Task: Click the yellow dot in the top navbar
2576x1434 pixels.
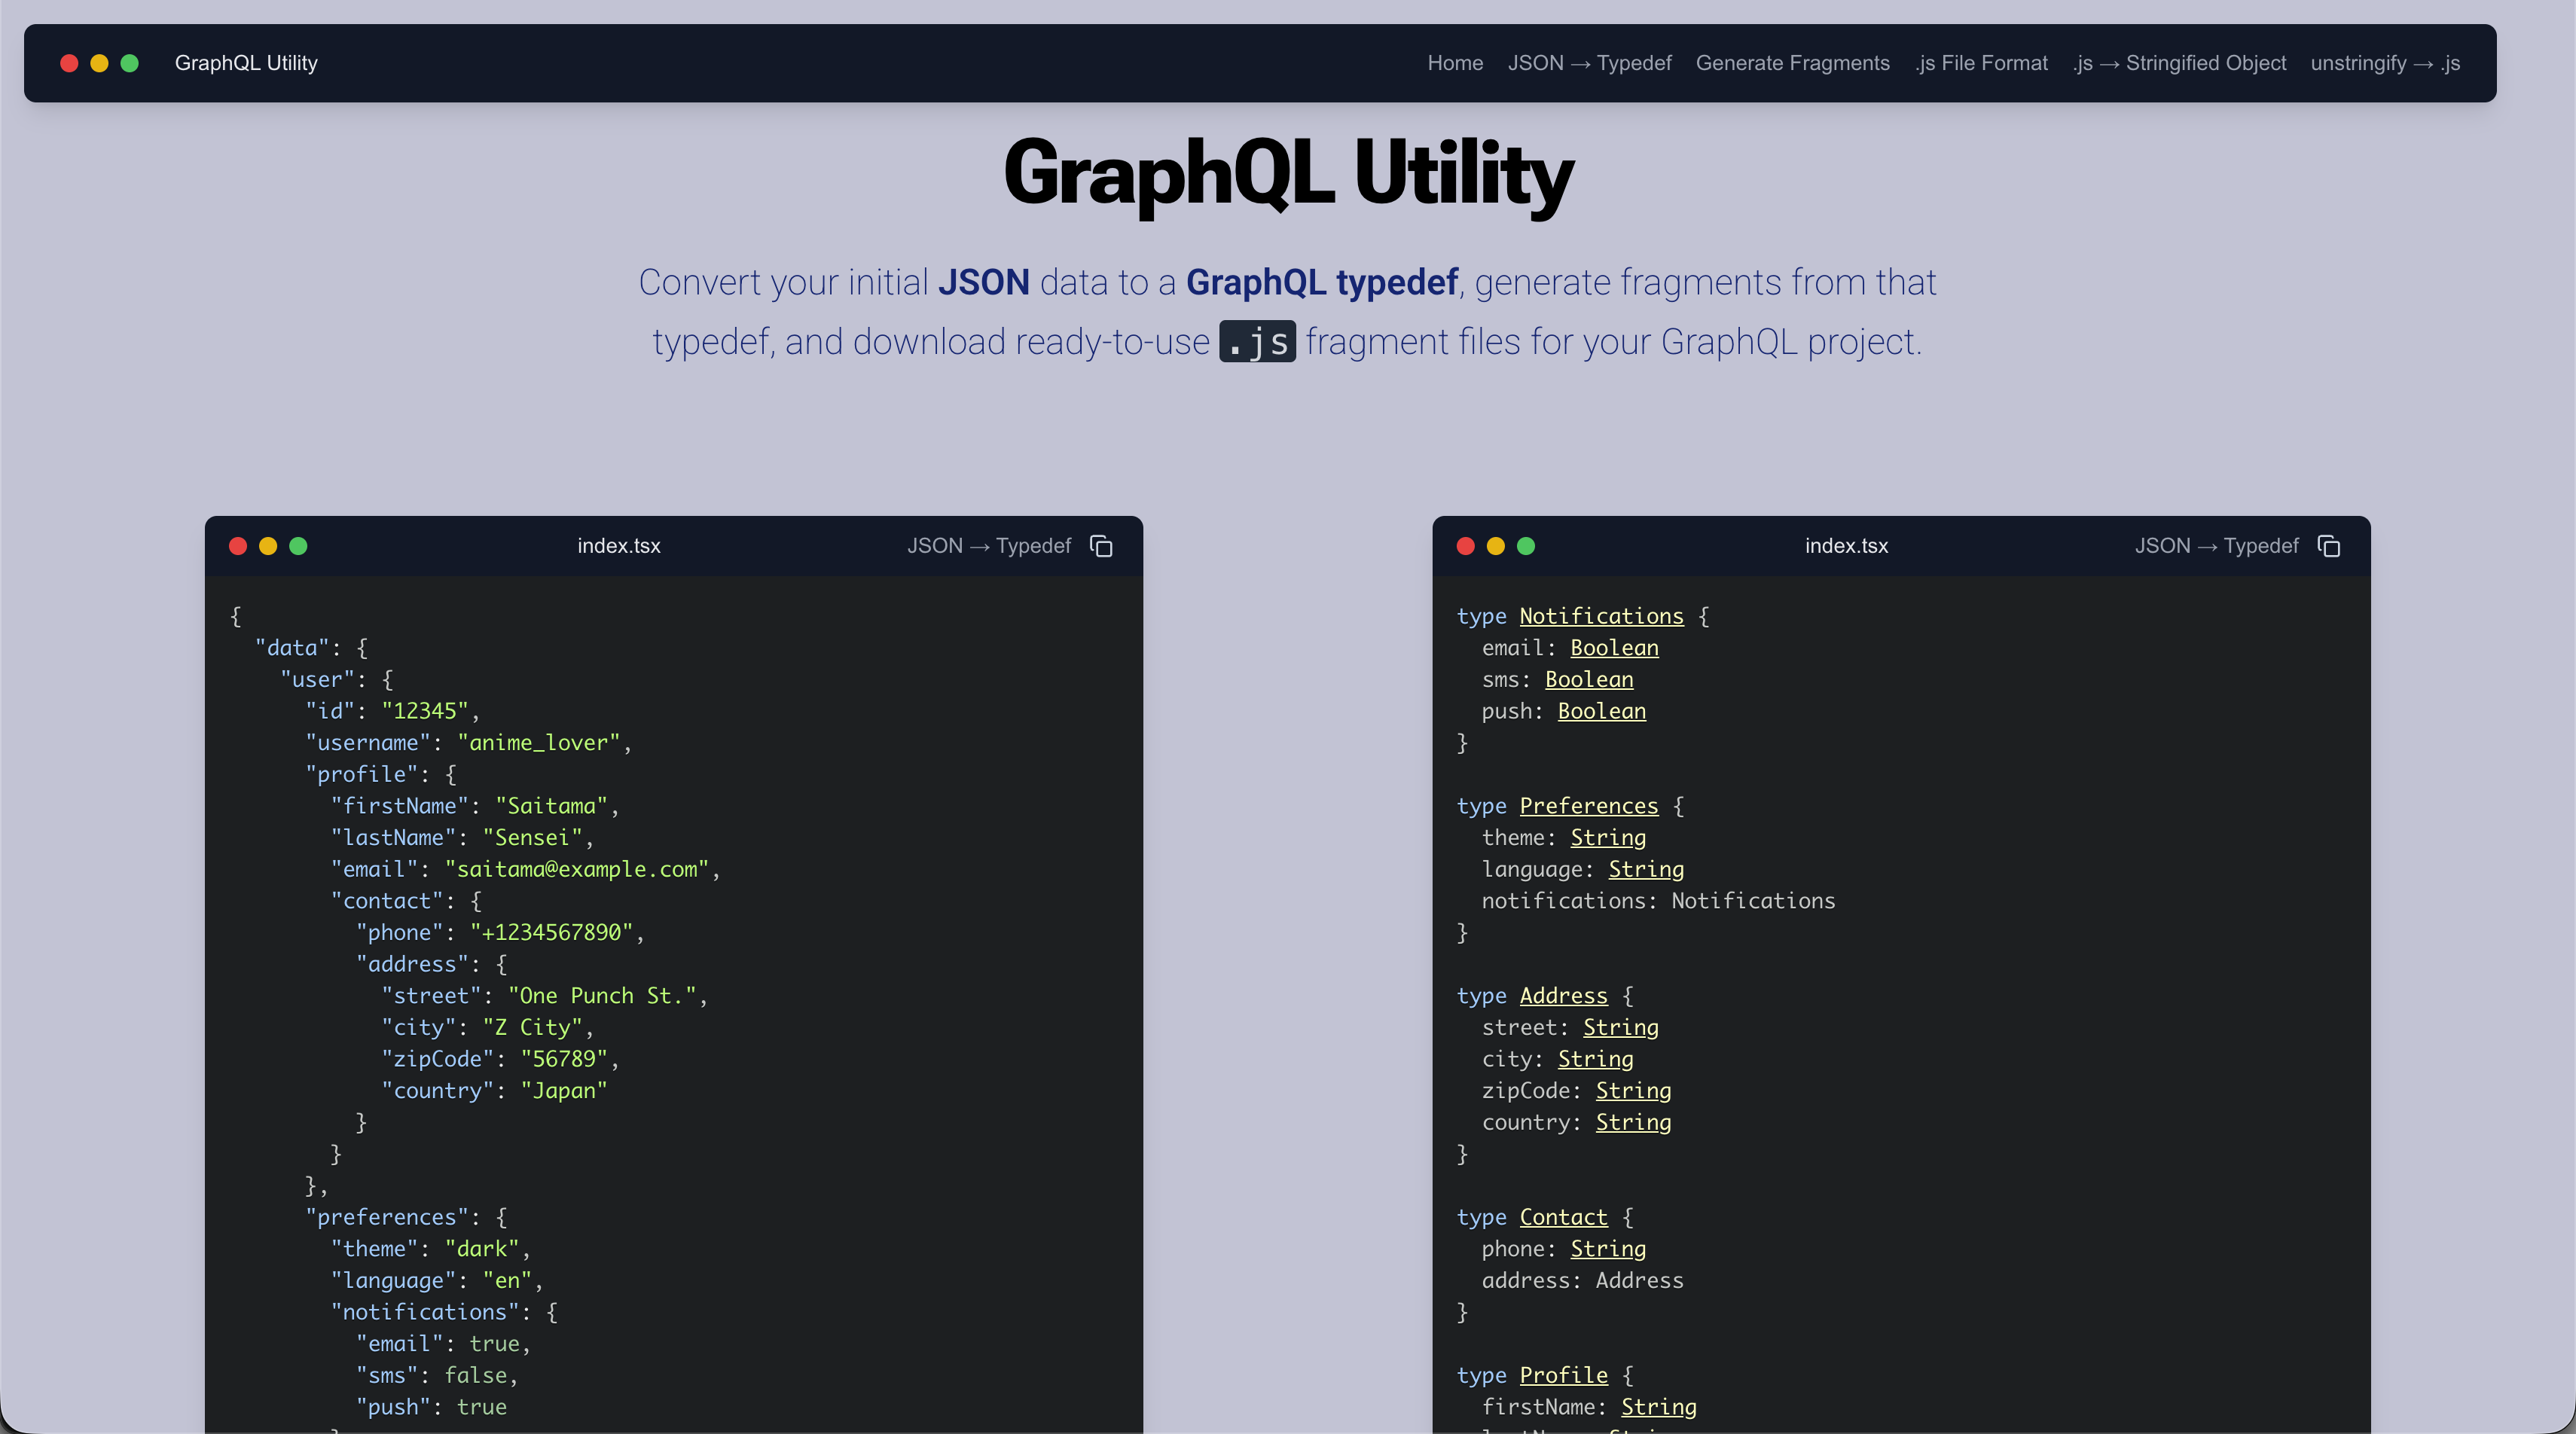Action: click(99, 63)
